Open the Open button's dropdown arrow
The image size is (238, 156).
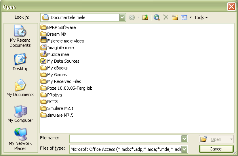pyautogui.click(x=231, y=139)
